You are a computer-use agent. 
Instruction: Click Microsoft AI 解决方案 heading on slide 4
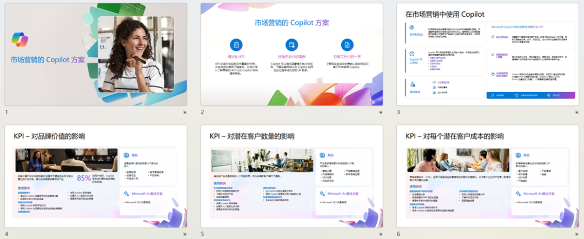[147, 194]
